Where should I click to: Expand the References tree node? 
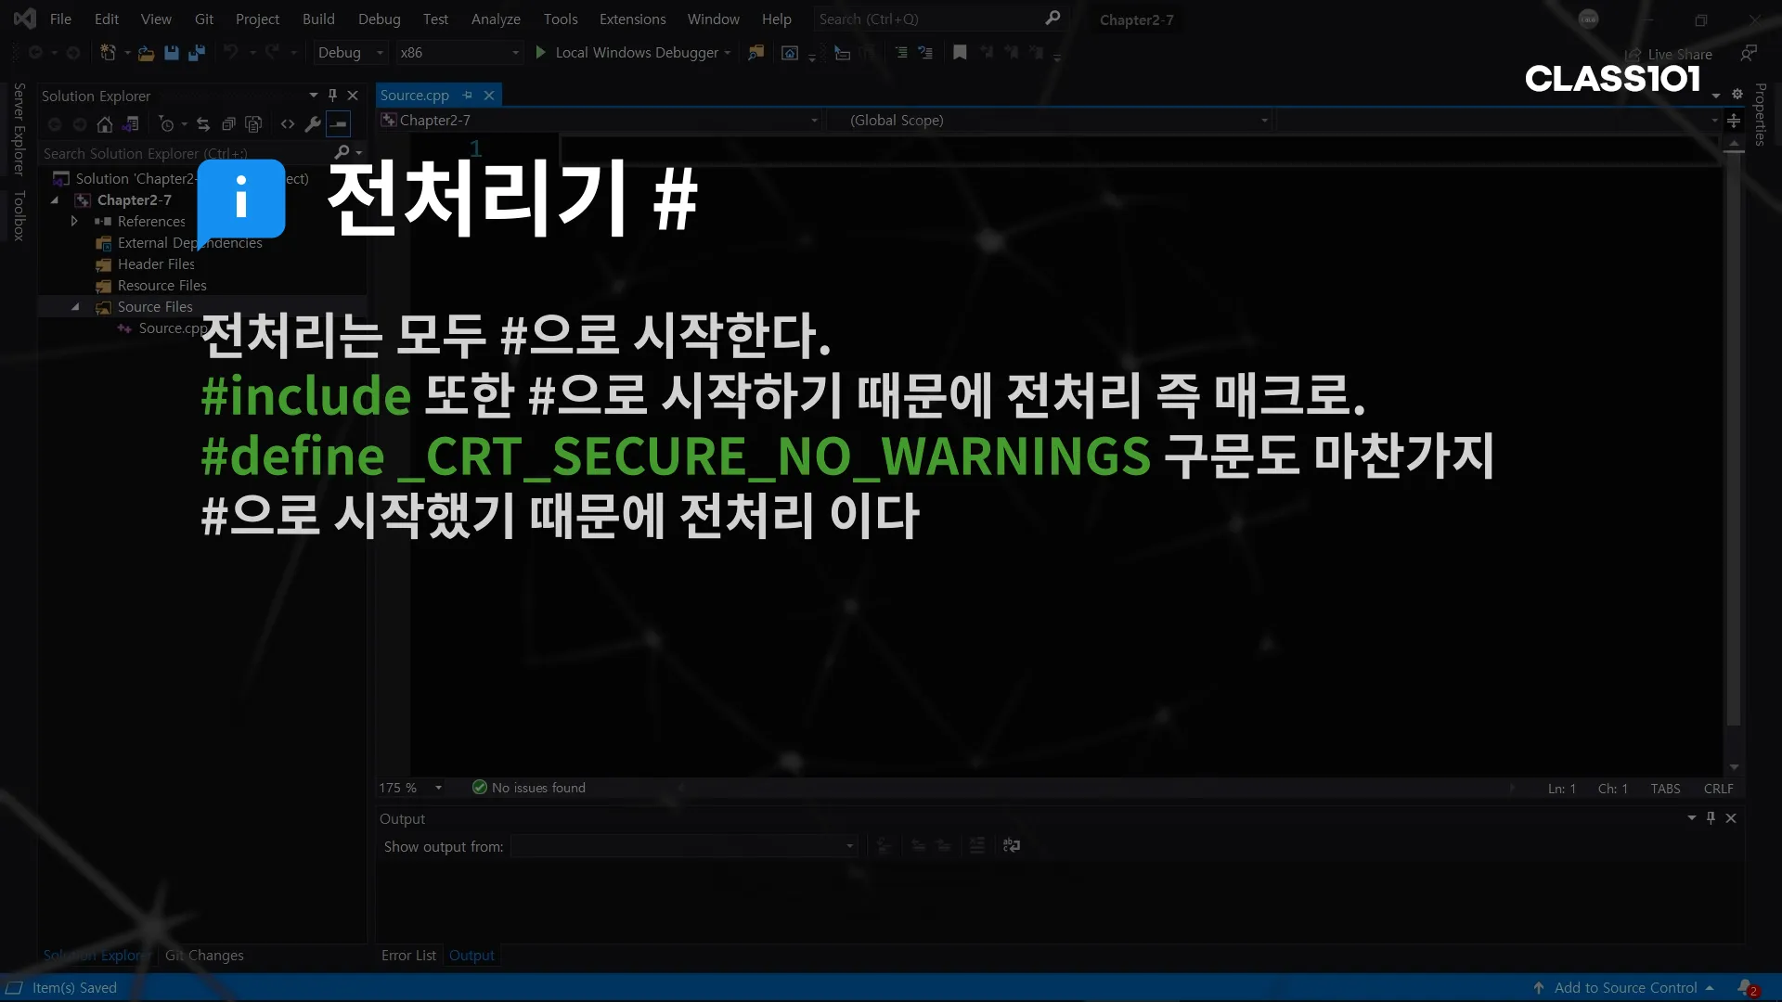(x=74, y=221)
